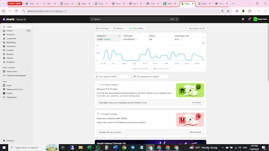Click the page vertical scrollbar
Image resolution: width=269 pixels, height=151 pixels.
coord(268,53)
